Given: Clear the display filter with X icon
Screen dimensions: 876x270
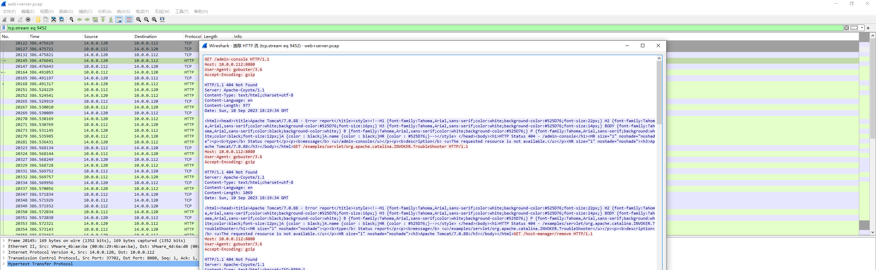Looking at the screenshot, I should coord(846,28).
